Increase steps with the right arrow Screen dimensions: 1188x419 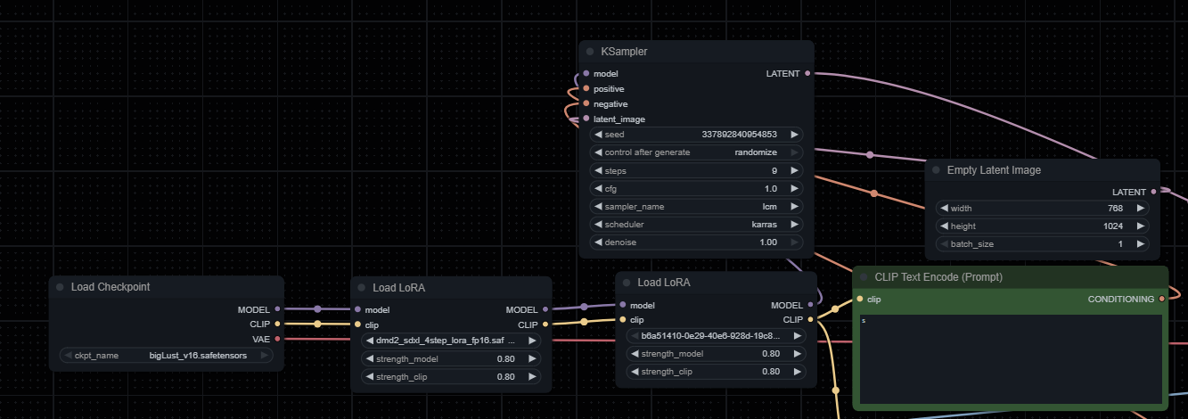click(794, 170)
